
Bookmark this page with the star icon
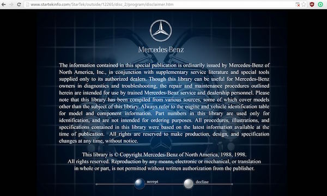tap(304, 4)
